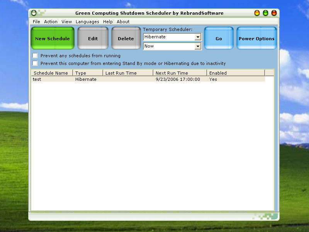Screen dimensions: 309x232
Task: Click the blue Go button
Action: (219, 38)
